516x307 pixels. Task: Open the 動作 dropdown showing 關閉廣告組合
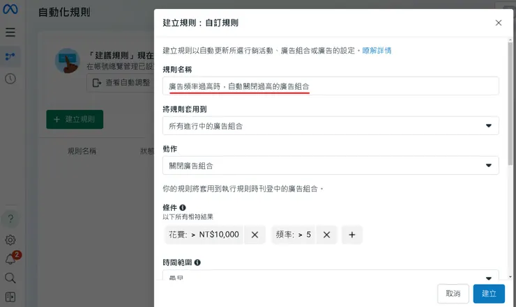pyautogui.click(x=331, y=165)
